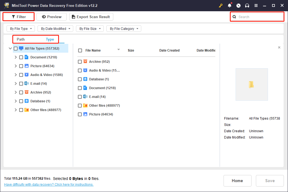The image size is (288, 192).
Task: Switch to the Path tab
Action: click(21, 39)
